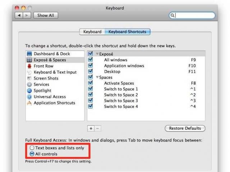This screenshot has height=172, width=230.
Task: Collapse the Exposé disclosure triangle
Action: [97, 54]
